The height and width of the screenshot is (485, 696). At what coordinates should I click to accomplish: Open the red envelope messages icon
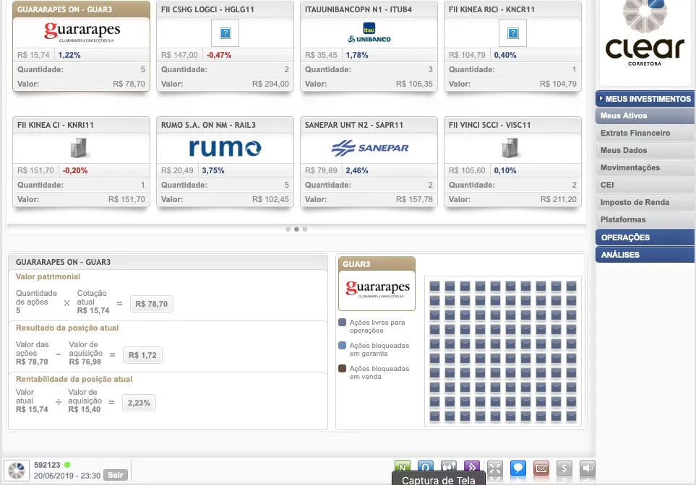[x=541, y=468]
